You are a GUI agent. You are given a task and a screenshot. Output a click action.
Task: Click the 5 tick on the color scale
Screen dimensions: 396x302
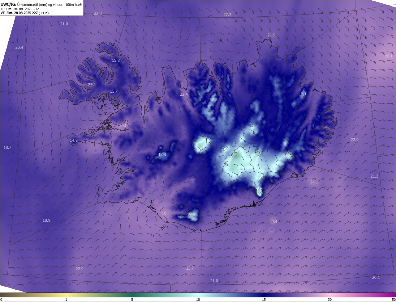tap(132, 300)
